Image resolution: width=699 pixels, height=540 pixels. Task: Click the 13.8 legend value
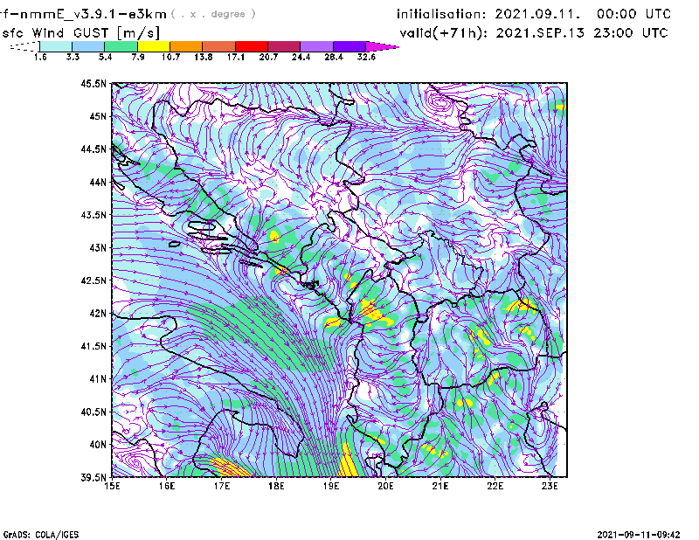click(204, 57)
